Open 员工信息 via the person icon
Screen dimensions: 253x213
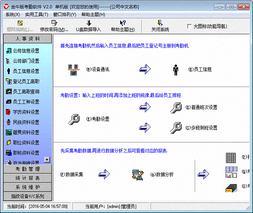pos(176,69)
